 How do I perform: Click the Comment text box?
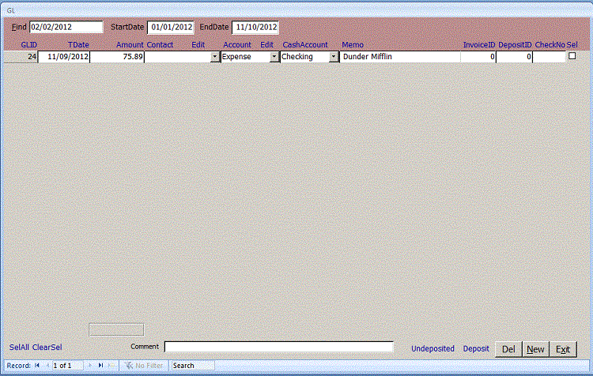point(278,347)
